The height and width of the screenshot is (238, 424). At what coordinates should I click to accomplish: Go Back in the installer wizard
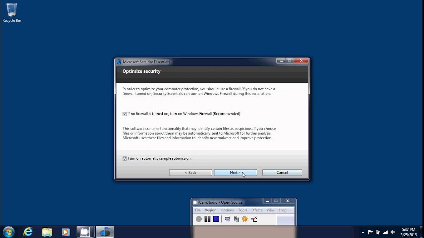click(190, 173)
